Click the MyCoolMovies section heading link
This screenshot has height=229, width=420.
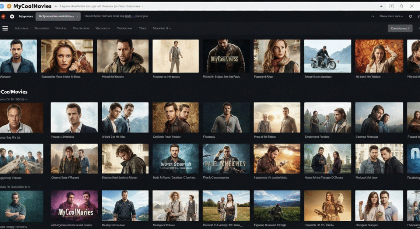pos(14,92)
